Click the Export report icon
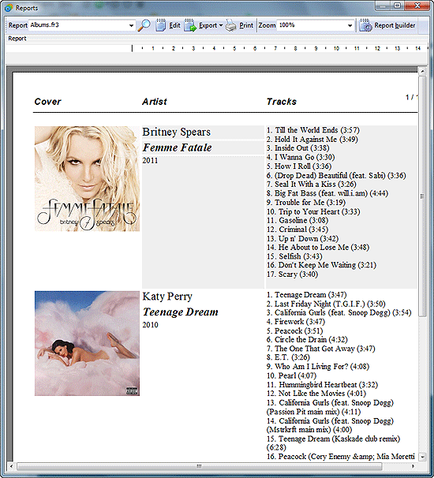This screenshot has width=434, height=478. (190, 25)
